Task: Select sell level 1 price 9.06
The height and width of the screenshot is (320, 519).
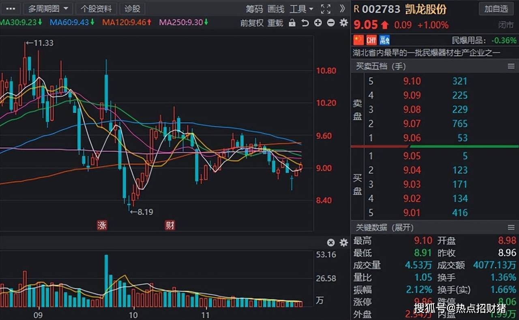Action: (x=412, y=138)
